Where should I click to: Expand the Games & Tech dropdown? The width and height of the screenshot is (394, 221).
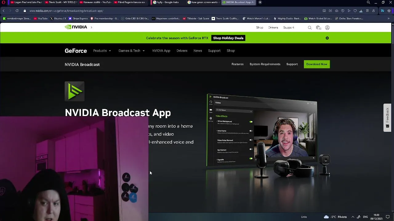(131, 51)
